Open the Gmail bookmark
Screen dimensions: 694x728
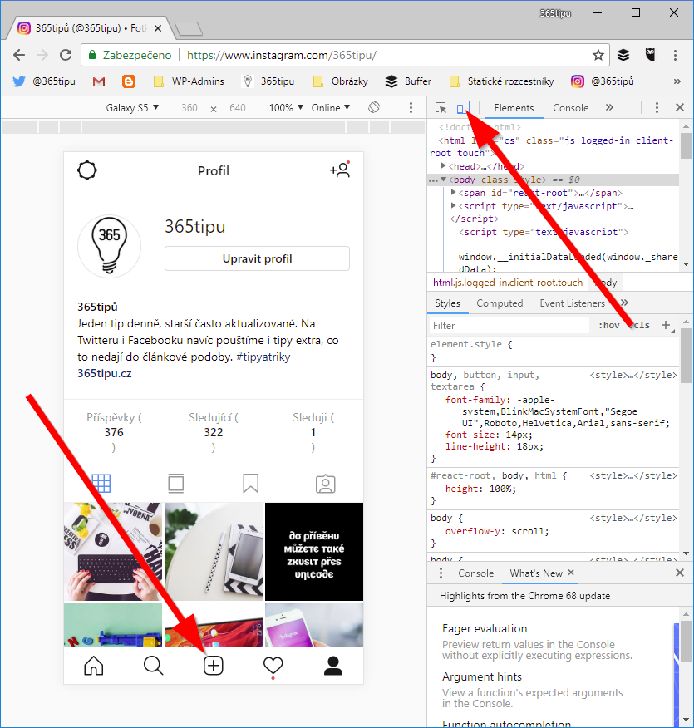(x=99, y=81)
